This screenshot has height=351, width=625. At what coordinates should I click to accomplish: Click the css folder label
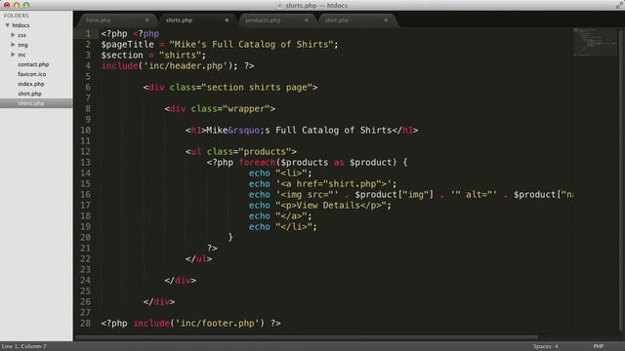coord(21,35)
